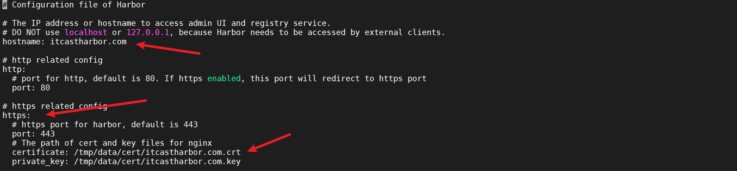Place cursor on the hostname key
The width and height of the screenshot is (737, 171).
(x=21, y=42)
